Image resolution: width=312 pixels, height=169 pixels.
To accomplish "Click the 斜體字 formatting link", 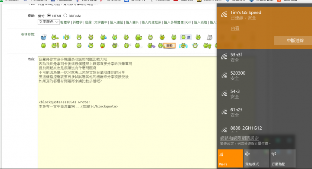I will (78, 22).
